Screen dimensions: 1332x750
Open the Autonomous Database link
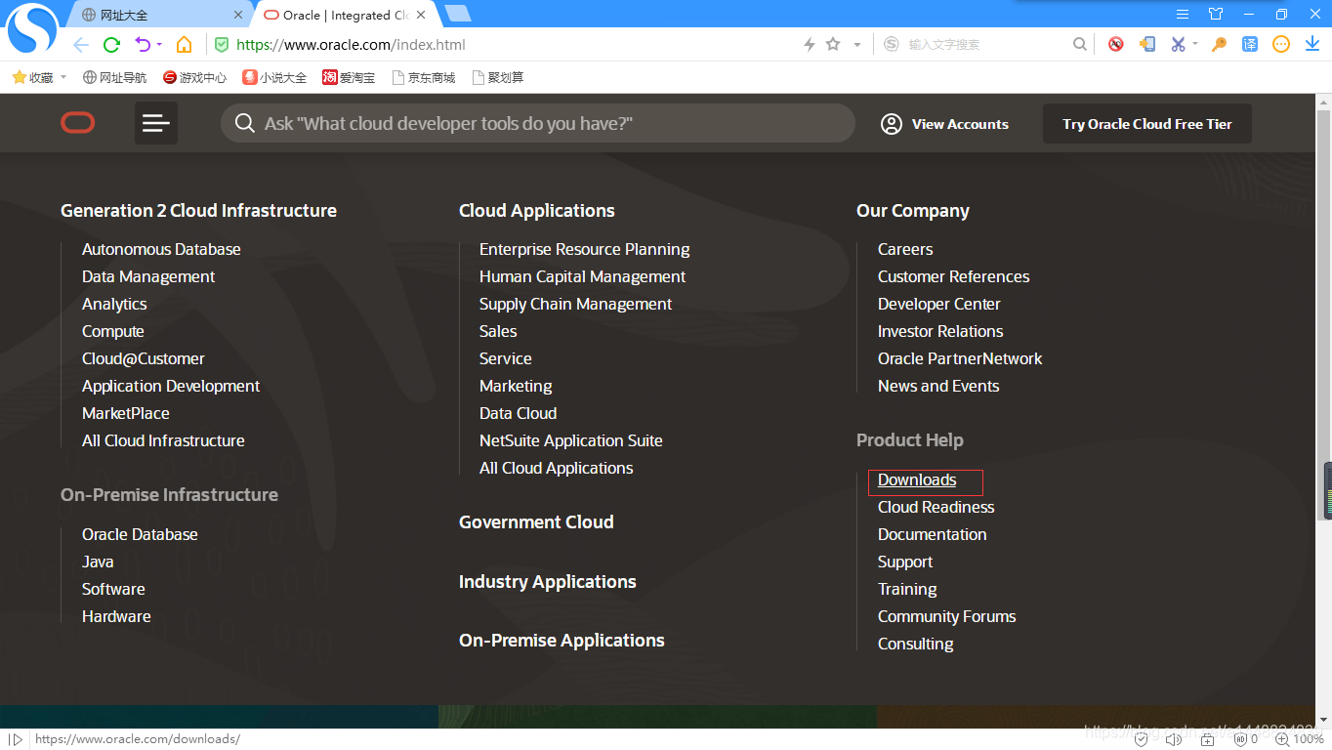(161, 249)
